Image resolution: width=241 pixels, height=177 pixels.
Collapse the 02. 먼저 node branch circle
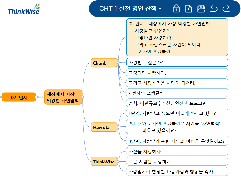36,97
